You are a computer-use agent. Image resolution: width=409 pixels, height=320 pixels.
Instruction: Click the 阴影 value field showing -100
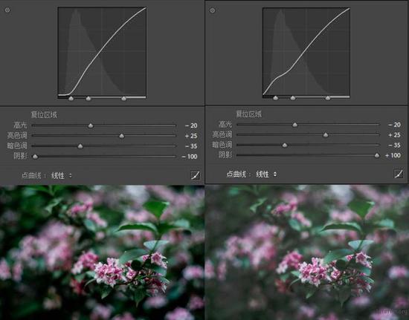pos(190,157)
